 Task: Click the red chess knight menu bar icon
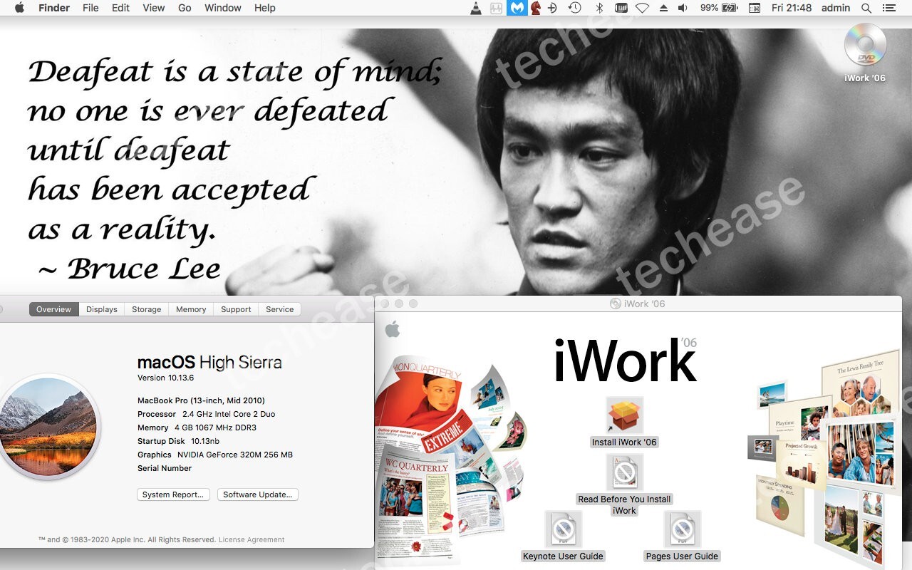point(535,8)
